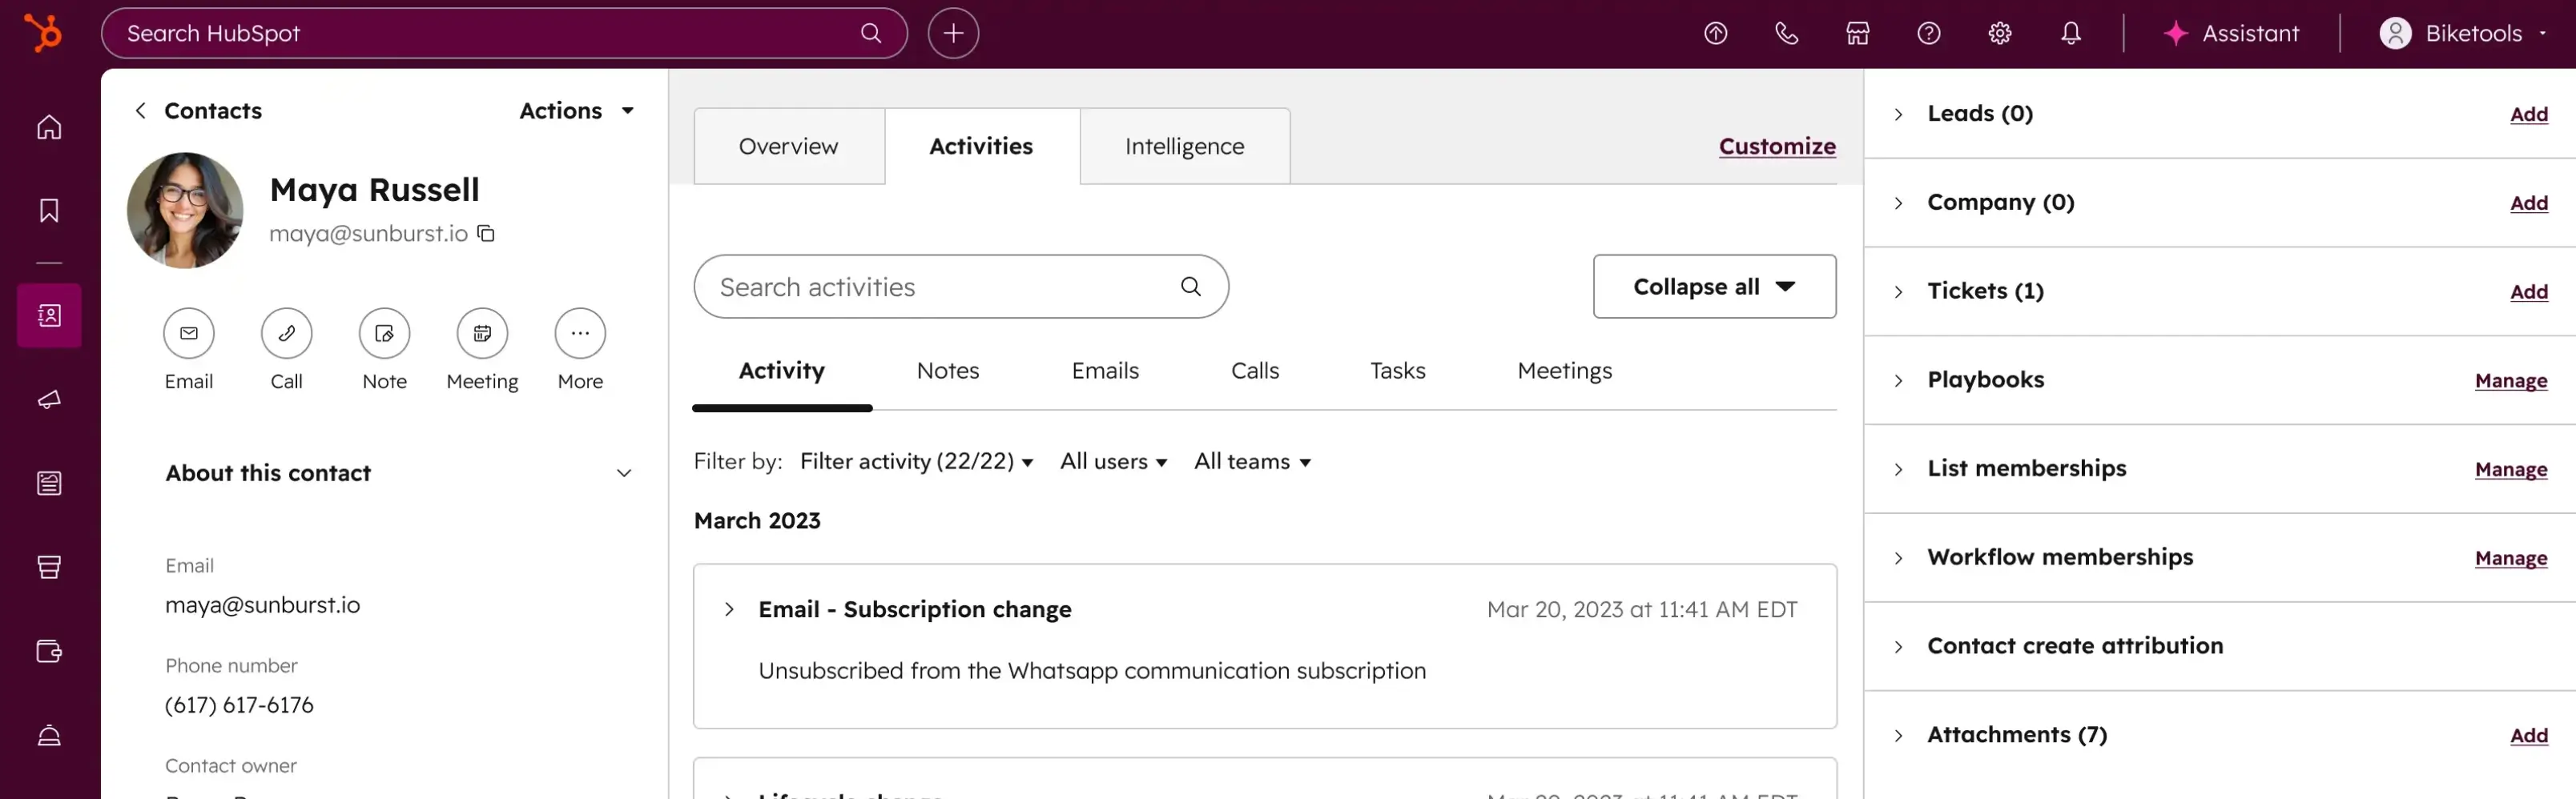
Task: Copy Maya's email with the copy icon
Action: tap(487, 233)
